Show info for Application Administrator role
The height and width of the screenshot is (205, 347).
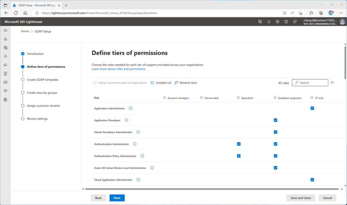[131, 108]
